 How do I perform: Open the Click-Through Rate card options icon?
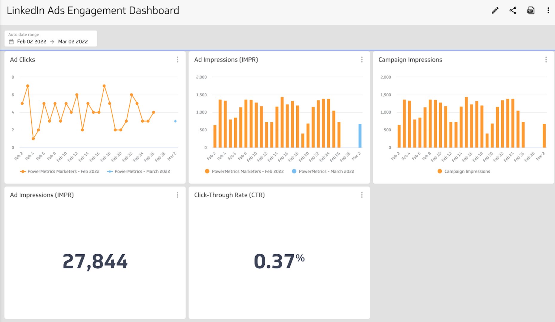(x=362, y=195)
